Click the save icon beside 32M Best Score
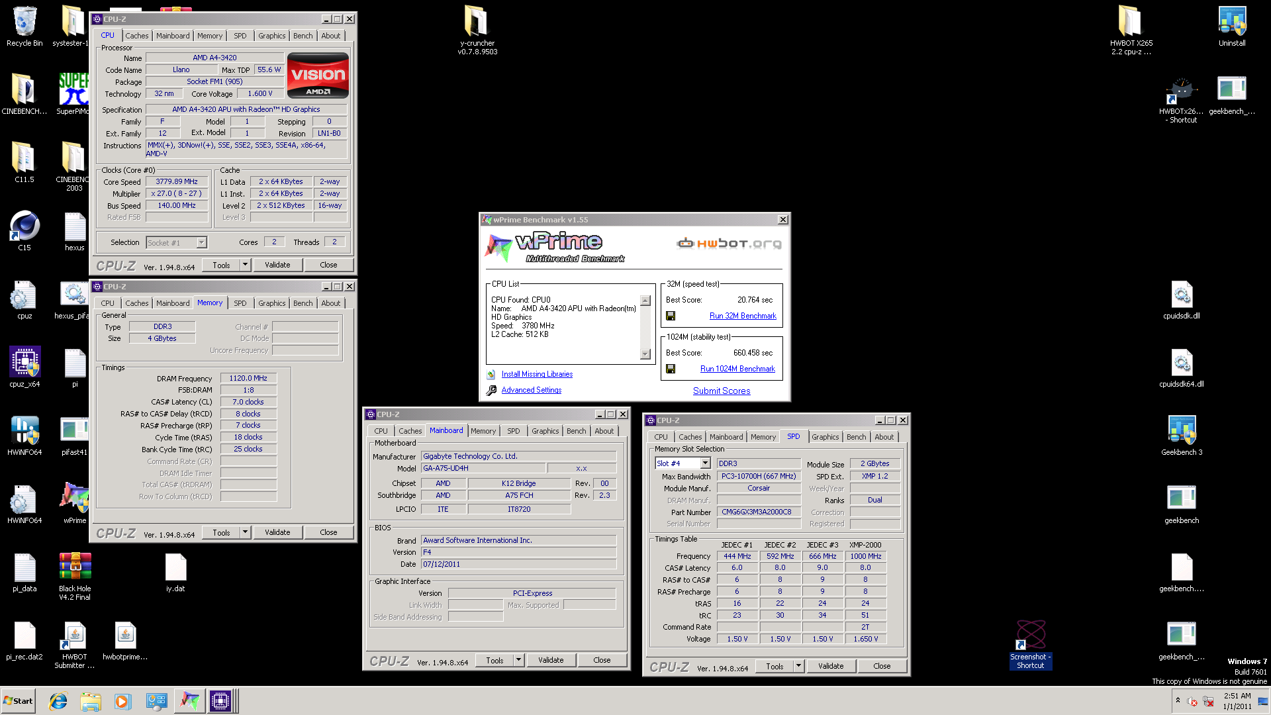The height and width of the screenshot is (715, 1271). [671, 316]
